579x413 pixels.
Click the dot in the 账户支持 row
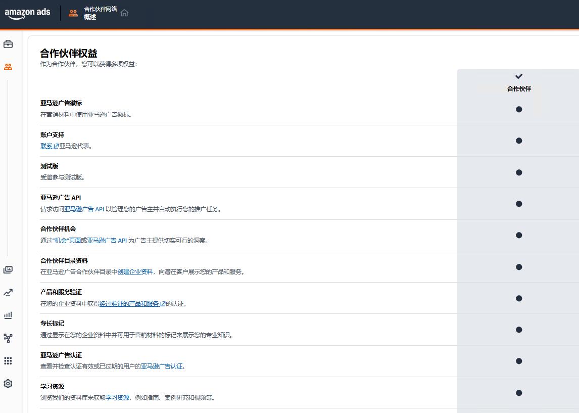[x=519, y=141]
